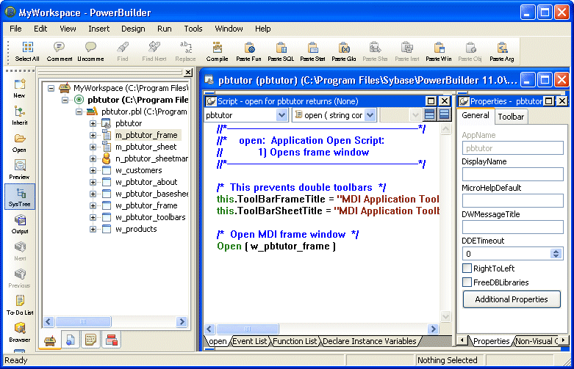Open the Help menu
Screen dimensions: 574x369
coord(263,29)
